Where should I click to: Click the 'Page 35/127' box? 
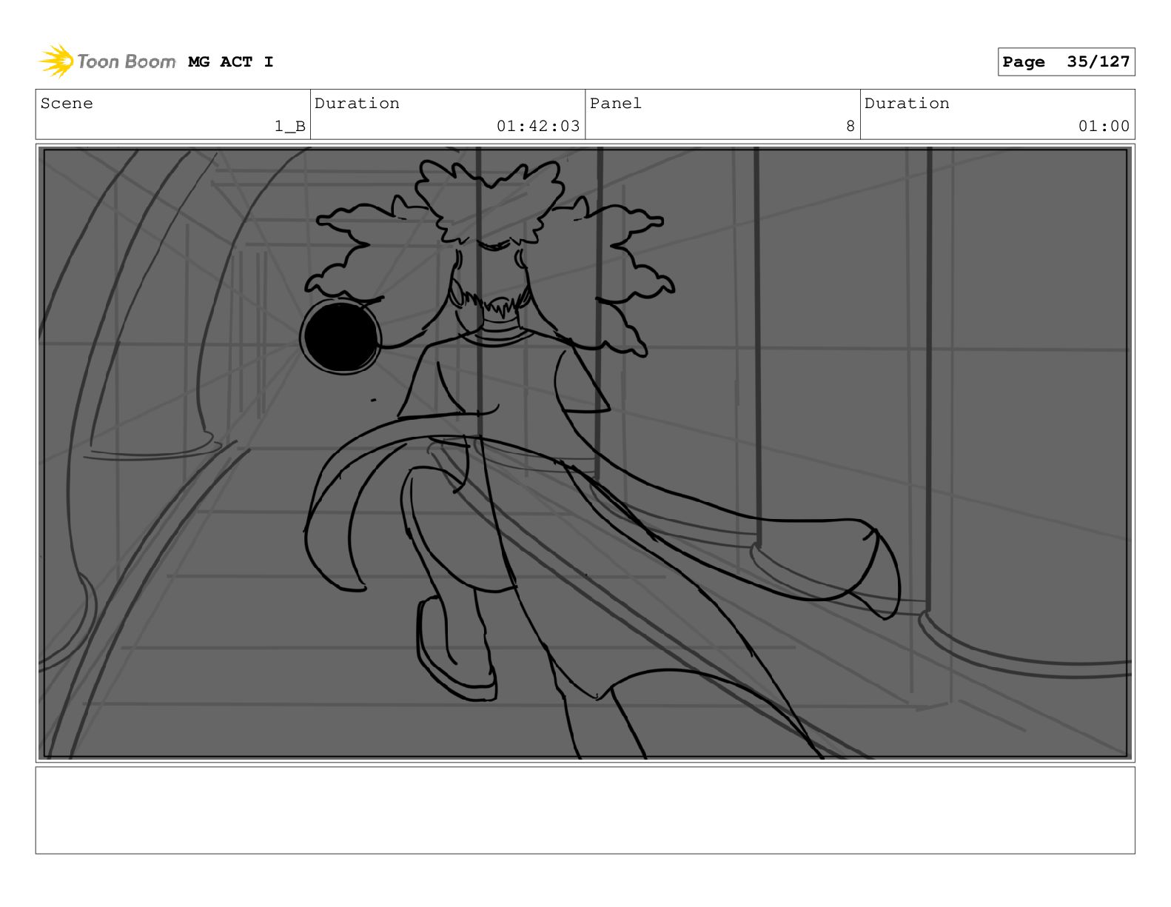tap(1066, 62)
